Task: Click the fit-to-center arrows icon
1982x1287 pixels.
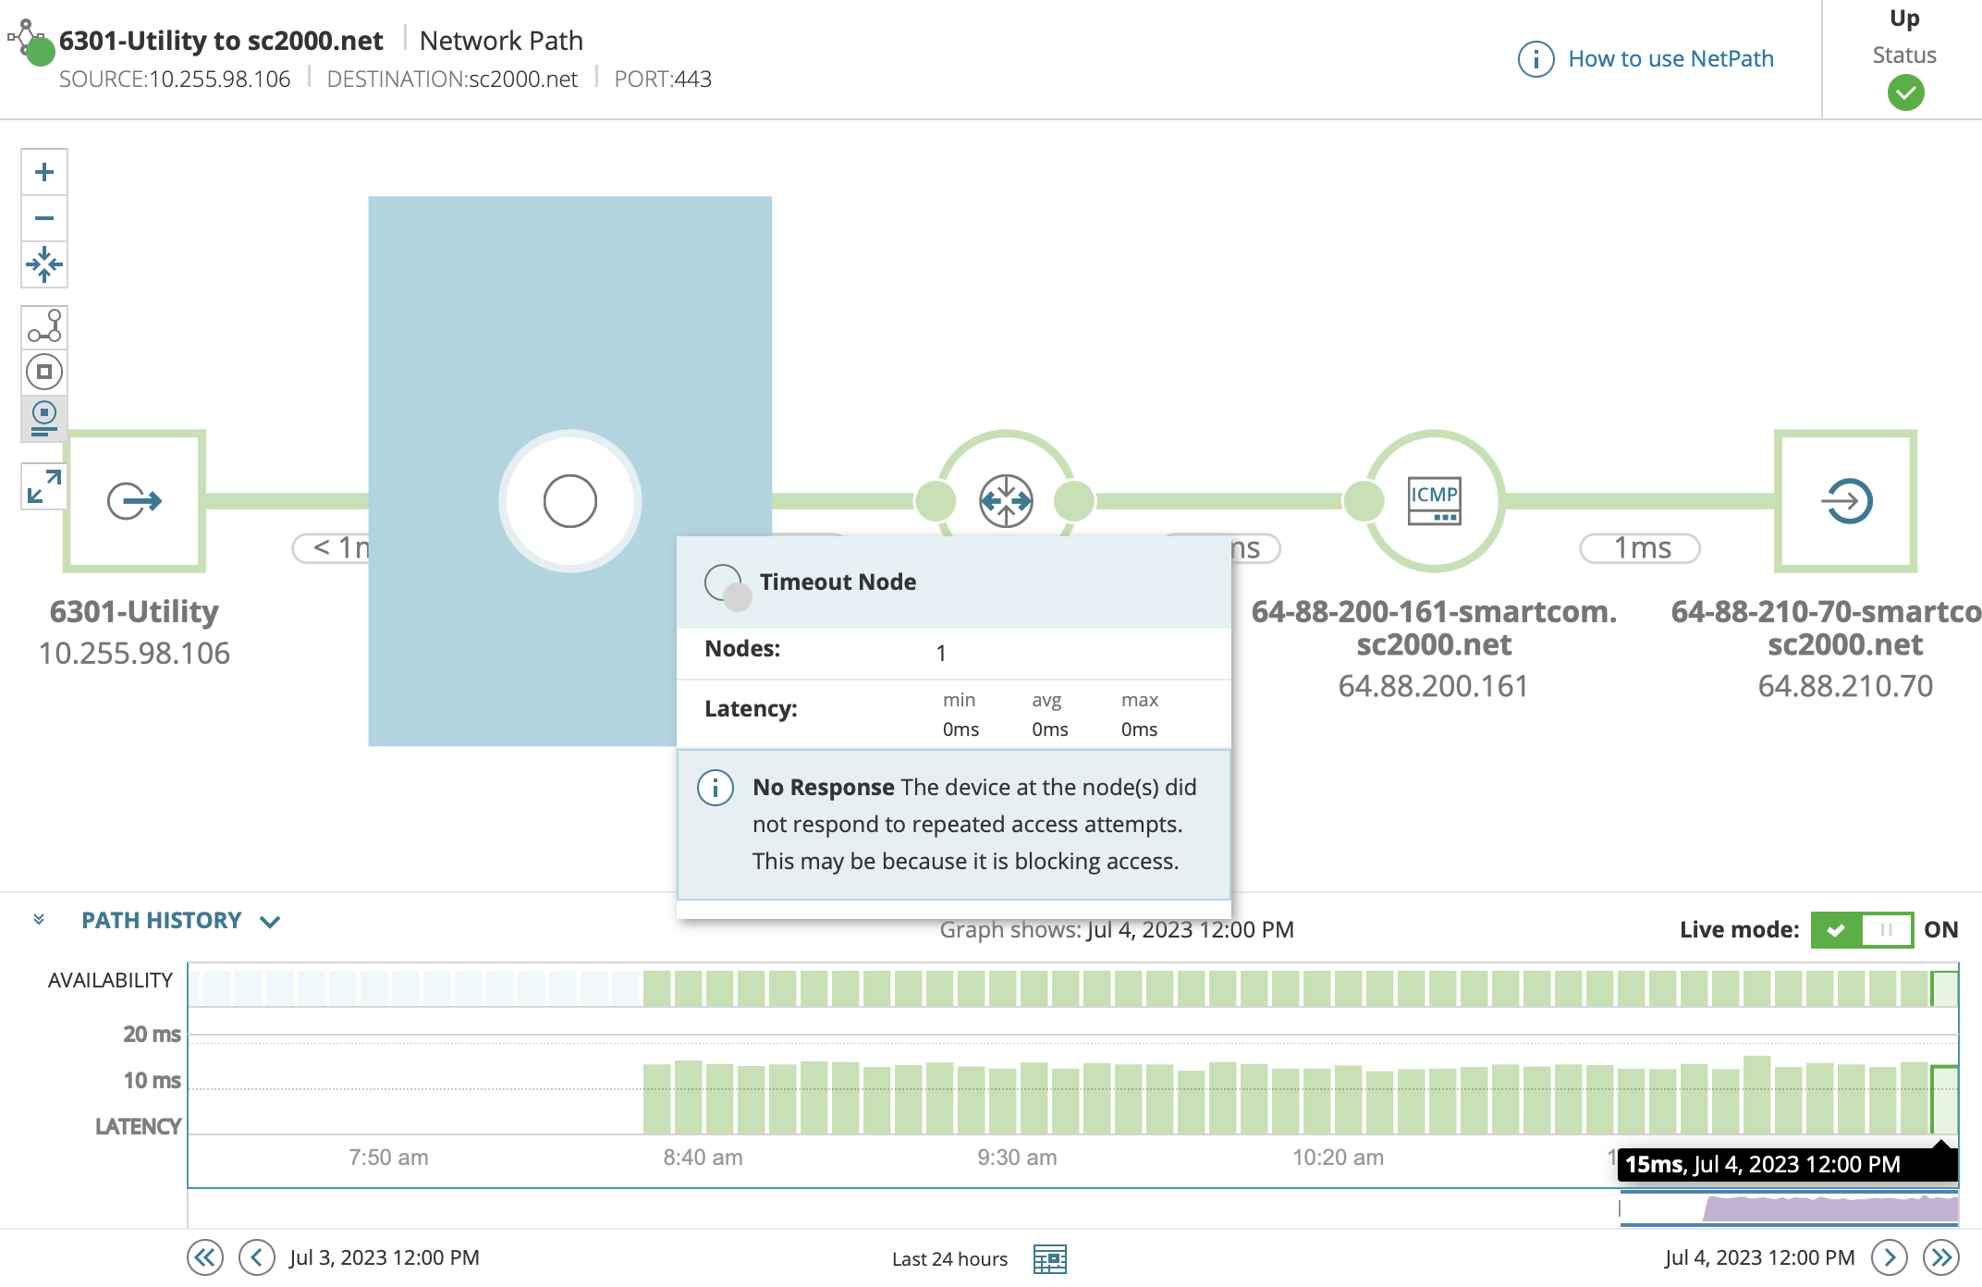Action: click(43, 265)
